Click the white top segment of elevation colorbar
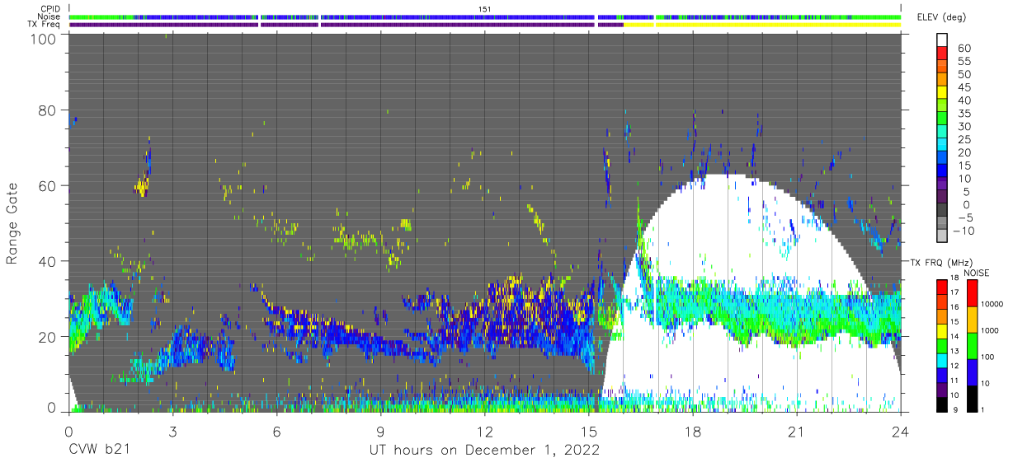The height and width of the screenshot is (467, 1013). point(944,38)
